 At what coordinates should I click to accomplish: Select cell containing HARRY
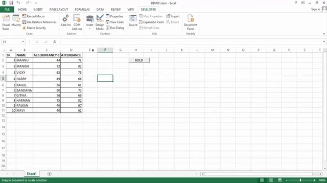[x=25, y=79]
